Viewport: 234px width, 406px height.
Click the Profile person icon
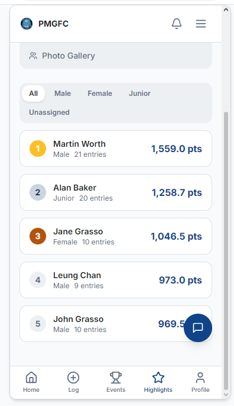coord(200,378)
